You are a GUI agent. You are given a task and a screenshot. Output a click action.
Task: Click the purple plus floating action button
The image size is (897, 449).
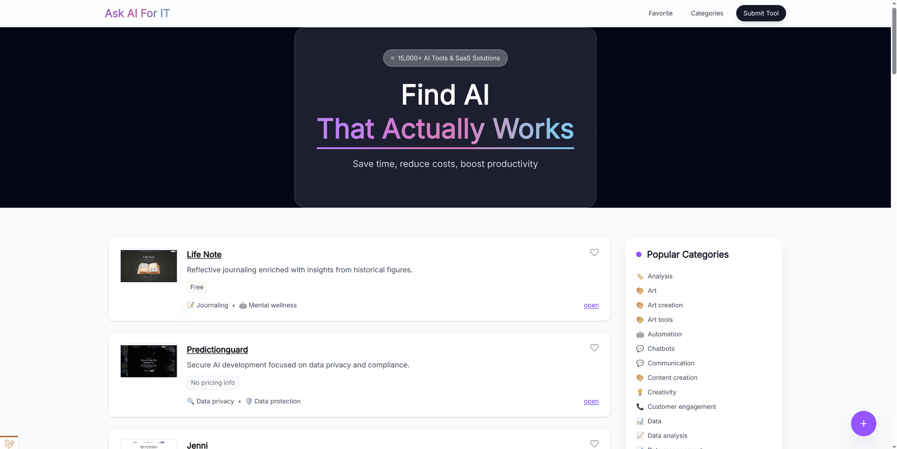tap(863, 423)
